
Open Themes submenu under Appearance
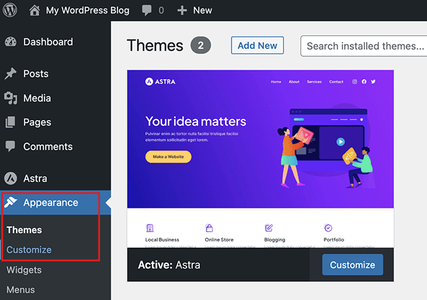(x=25, y=230)
